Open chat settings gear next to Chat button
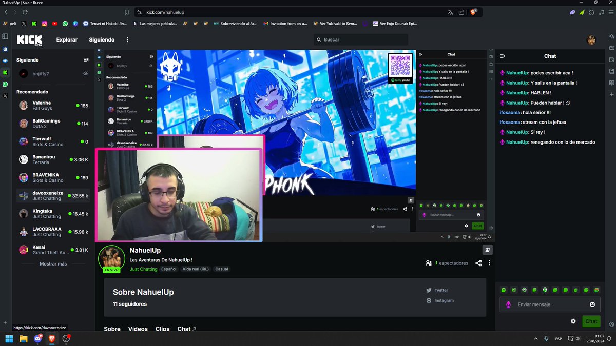The height and width of the screenshot is (346, 616). [x=573, y=321]
